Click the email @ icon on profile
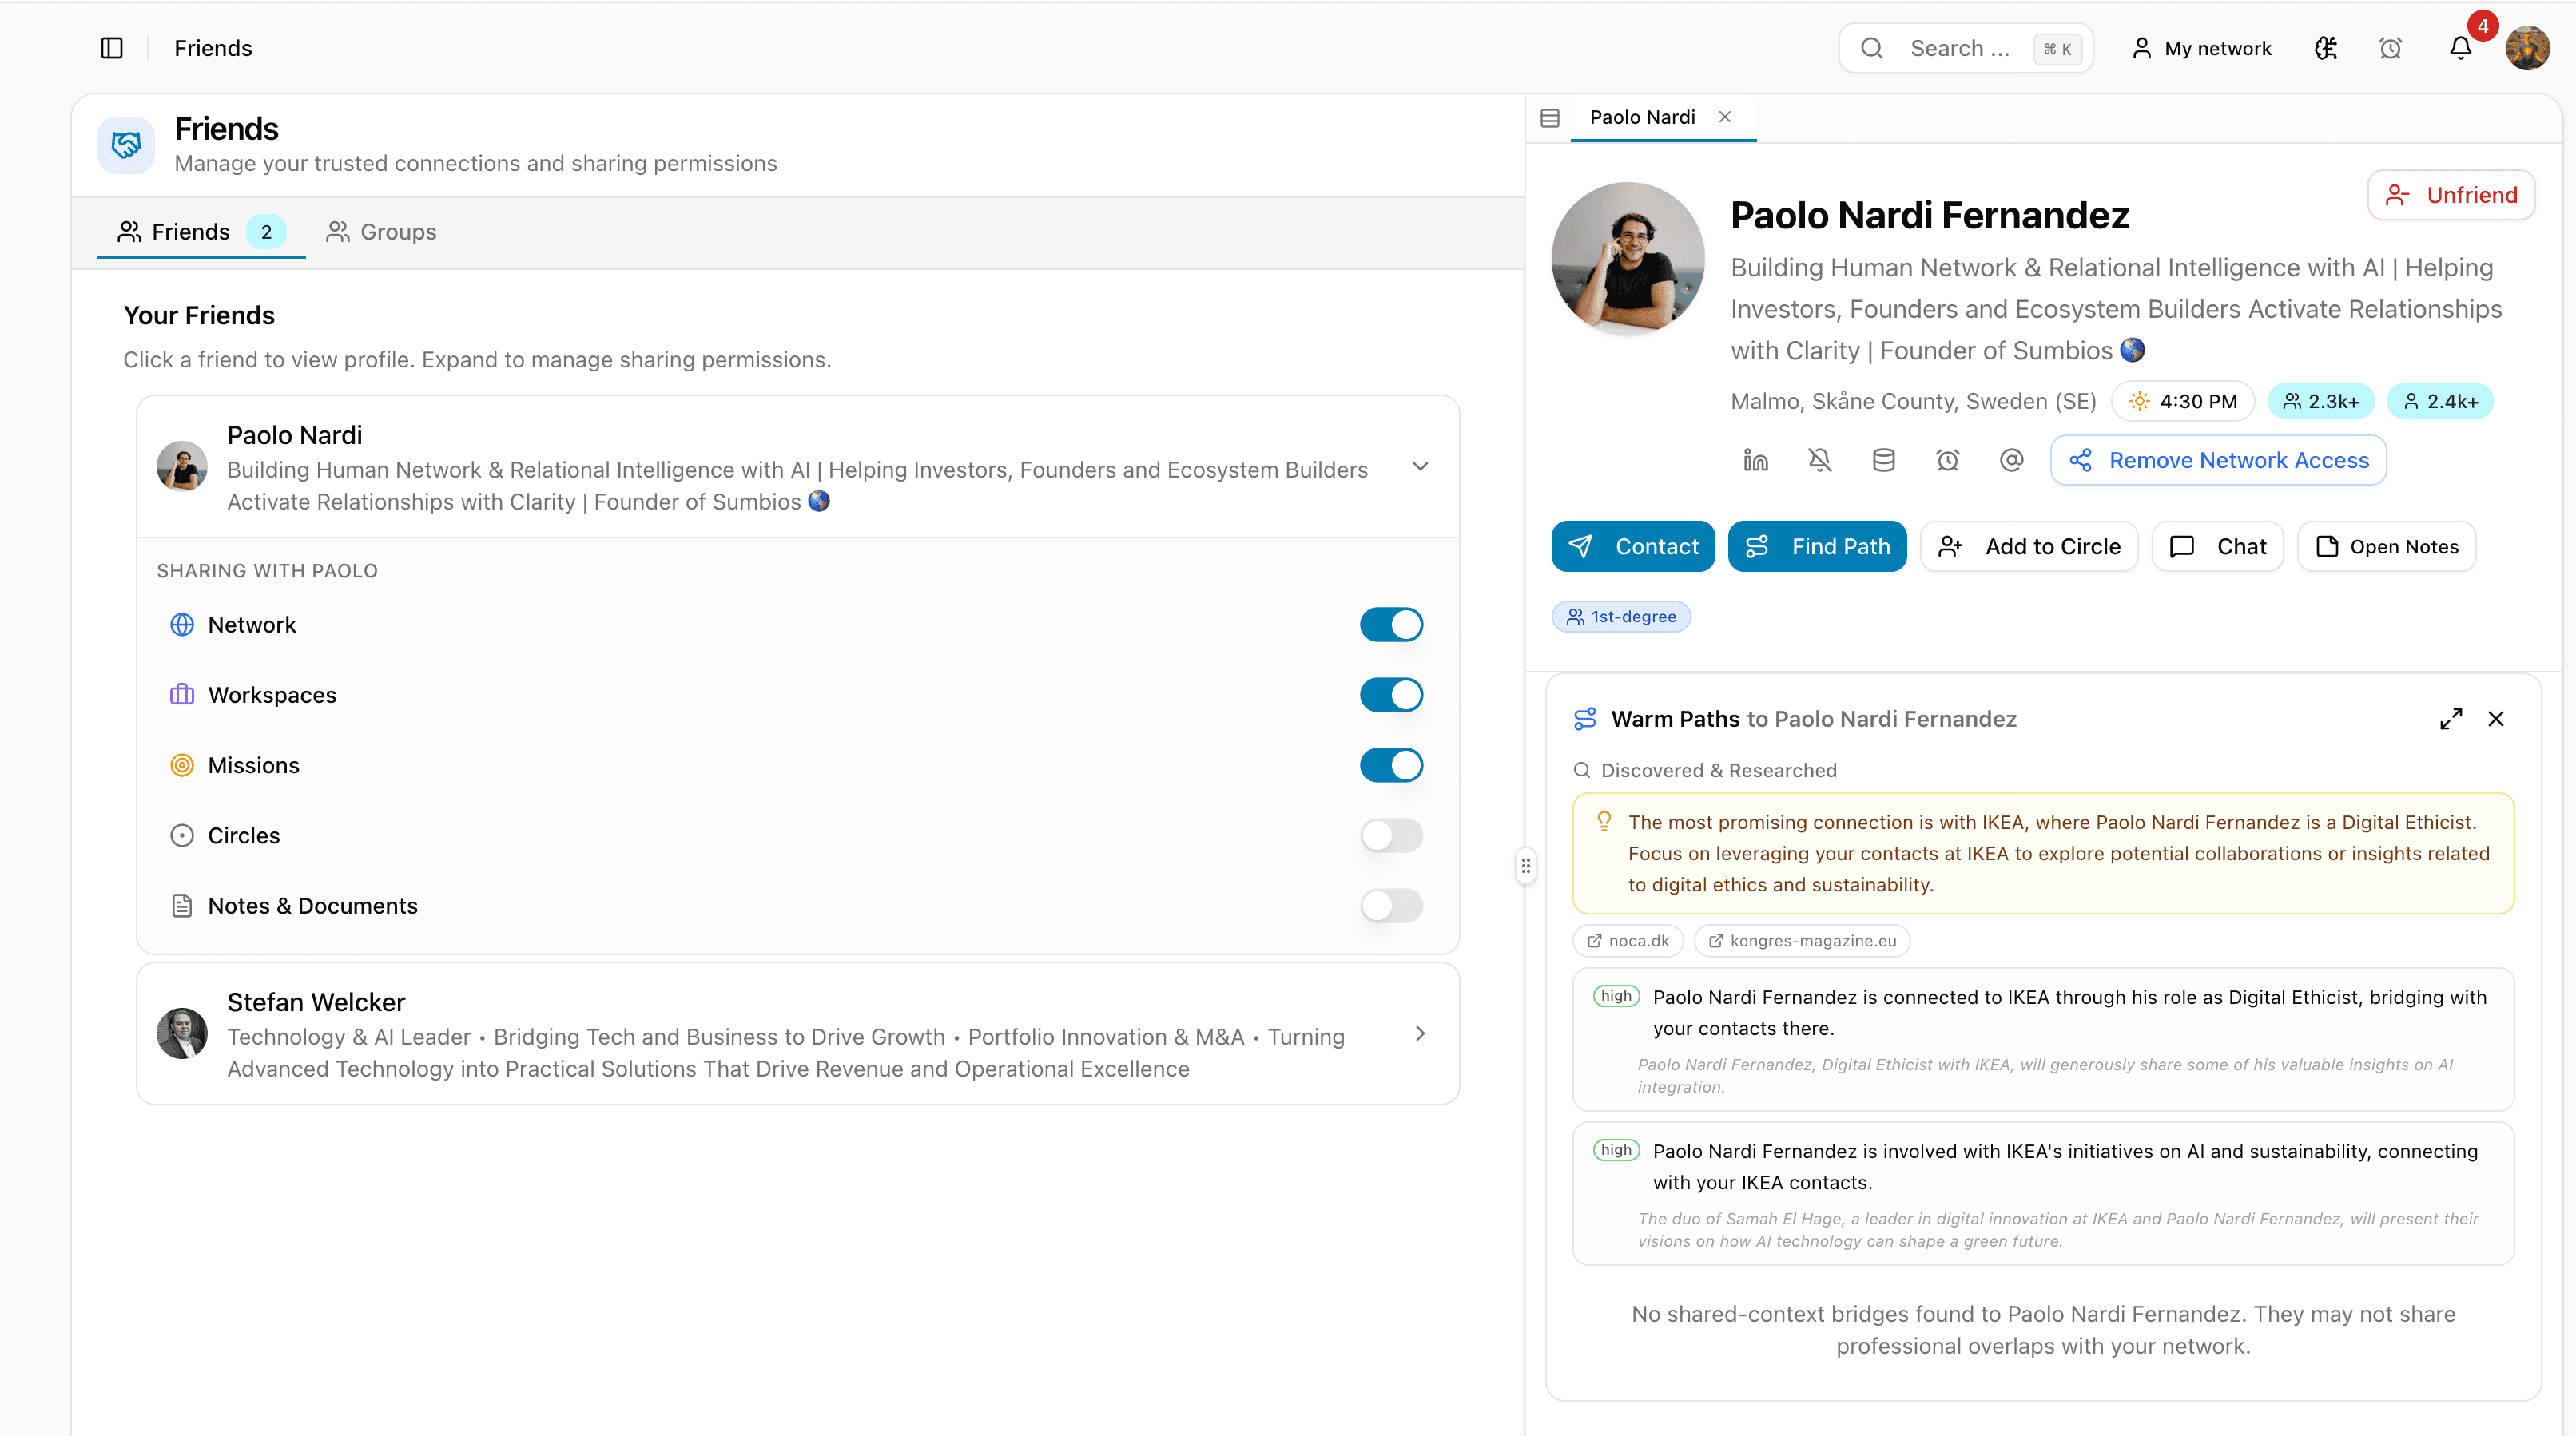2576x1436 pixels. click(2011, 461)
